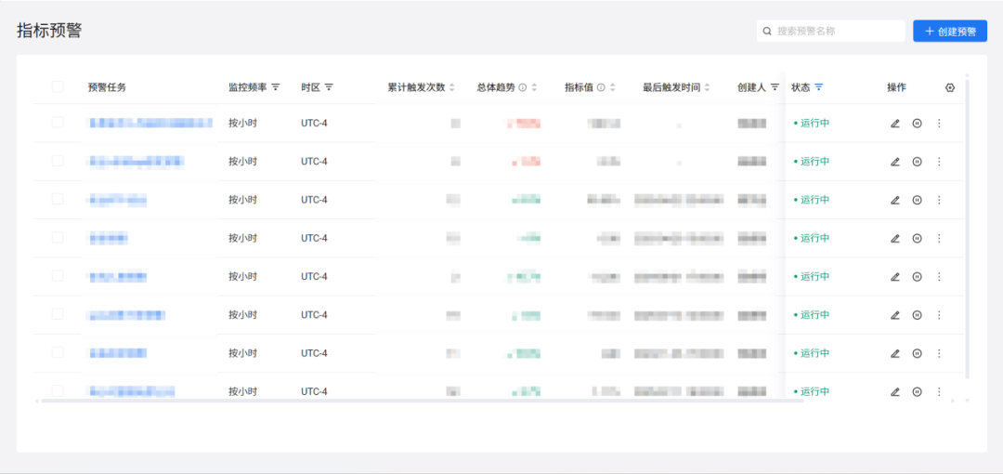The height and width of the screenshot is (474, 1003).
Task: Click the 预警任务 column header
Action: (107, 87)
